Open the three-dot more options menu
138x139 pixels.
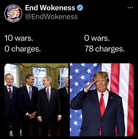[130, 8]
